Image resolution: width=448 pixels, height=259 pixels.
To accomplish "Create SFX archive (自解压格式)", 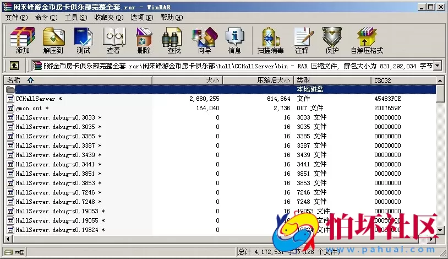I will [367, 40].
